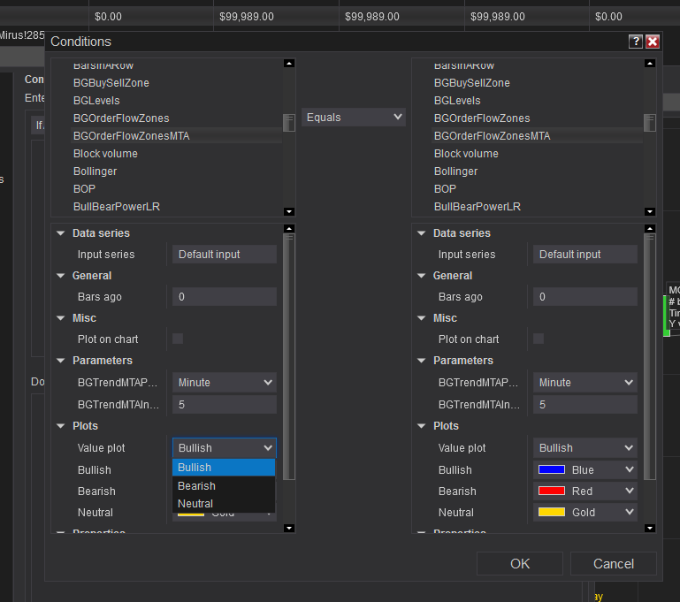Click right indicator list scroll down arrow
Image resolution: width=680 pixels, height=602 pixels.
(650, 211)
